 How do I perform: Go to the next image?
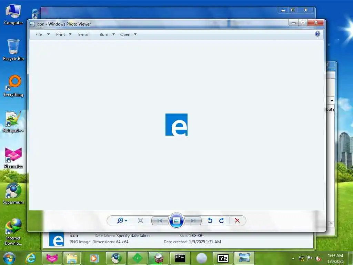[193, 220]
